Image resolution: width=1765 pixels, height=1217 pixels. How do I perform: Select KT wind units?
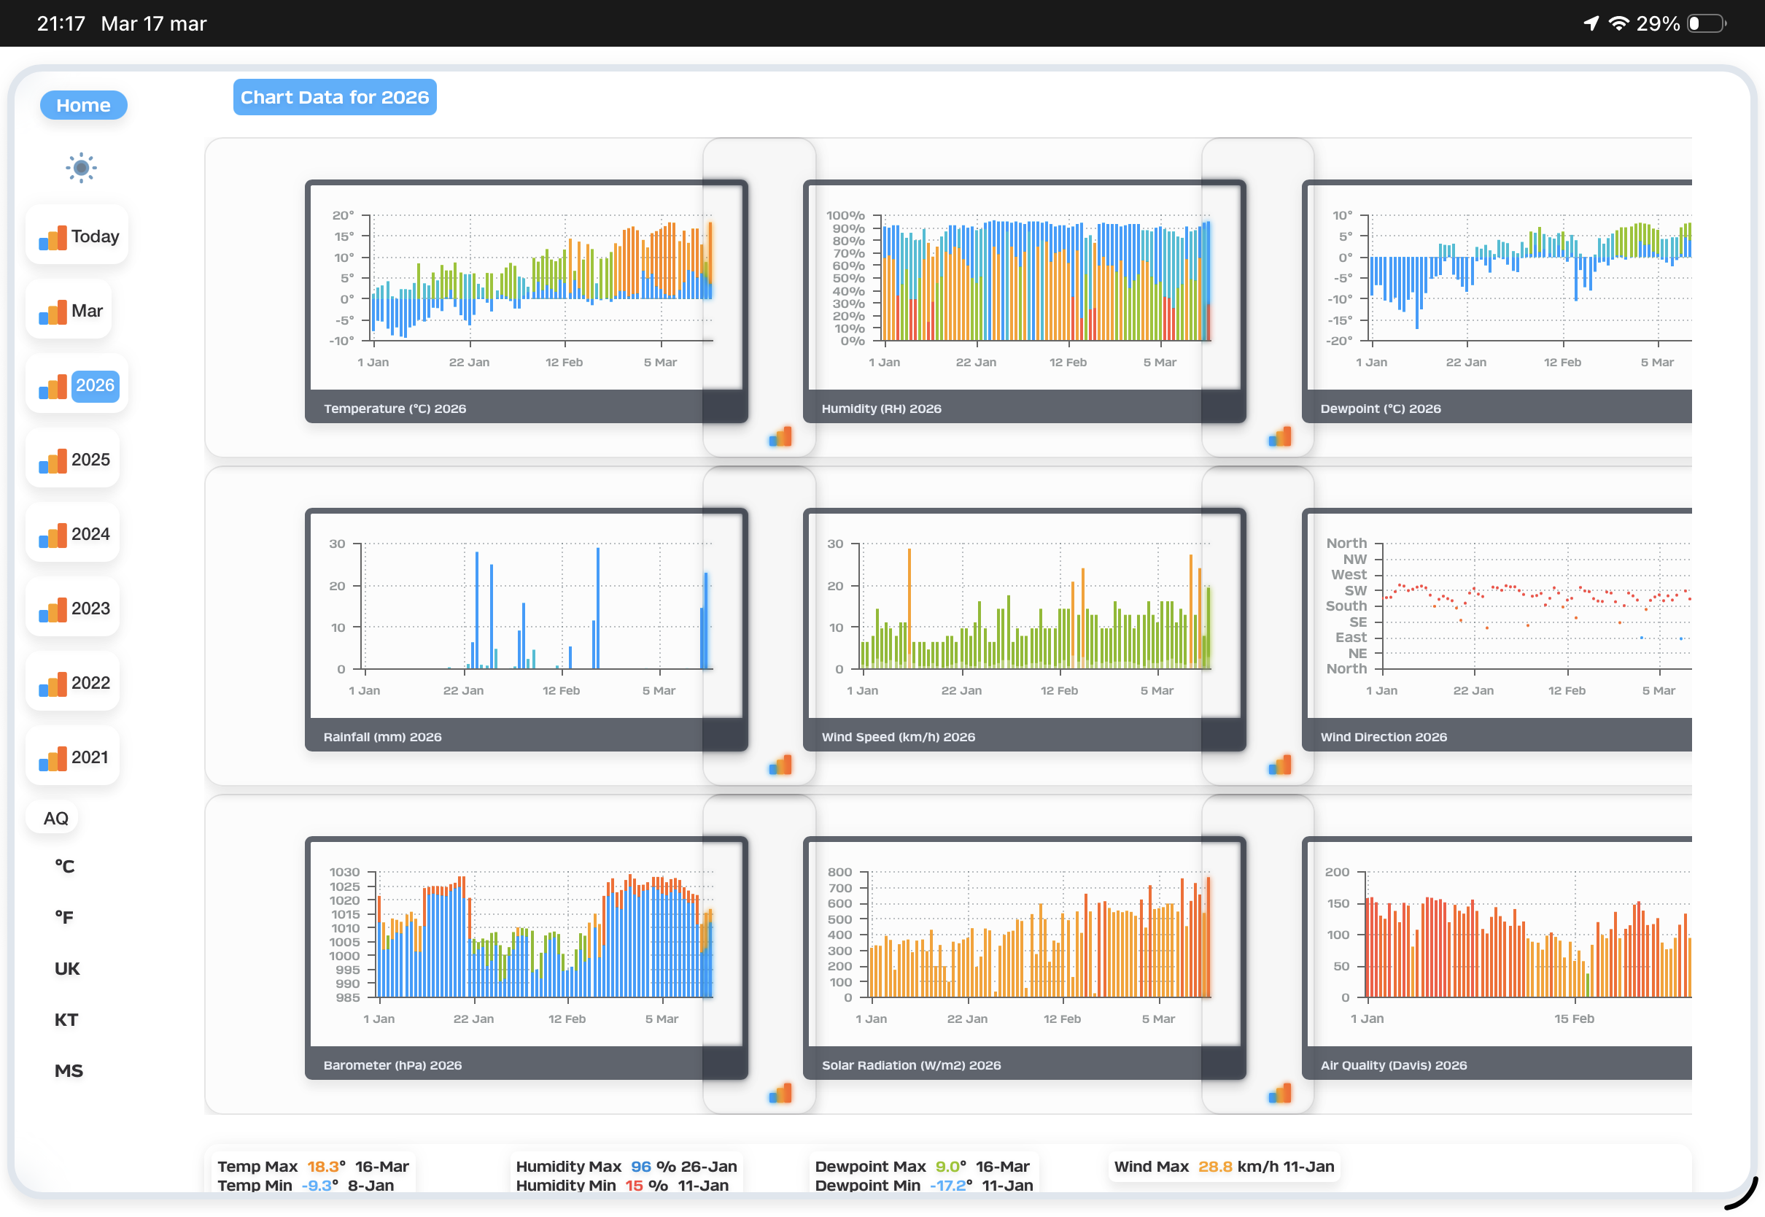(x=66, y=1019)
